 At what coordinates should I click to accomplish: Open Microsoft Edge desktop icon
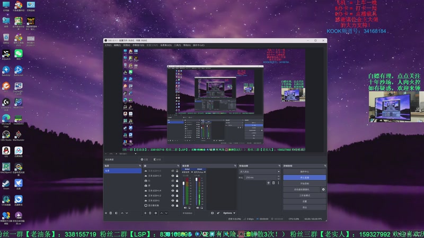coord(6,120)
